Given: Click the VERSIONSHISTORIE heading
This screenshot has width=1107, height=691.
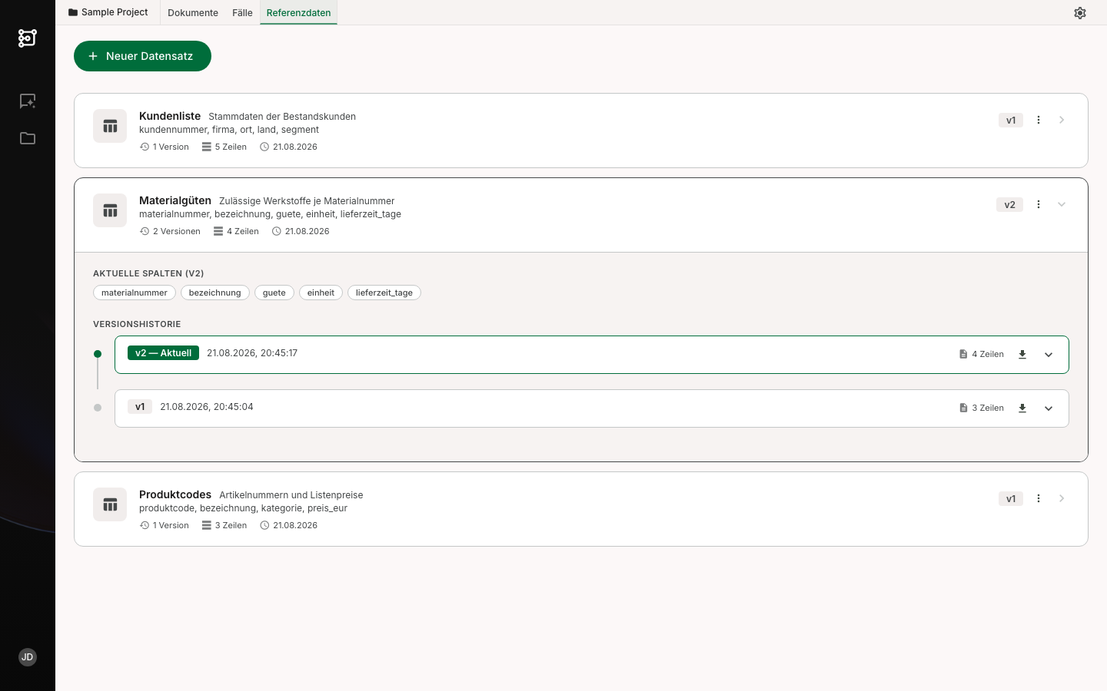Looking at the screenshot, I should 137,324.
